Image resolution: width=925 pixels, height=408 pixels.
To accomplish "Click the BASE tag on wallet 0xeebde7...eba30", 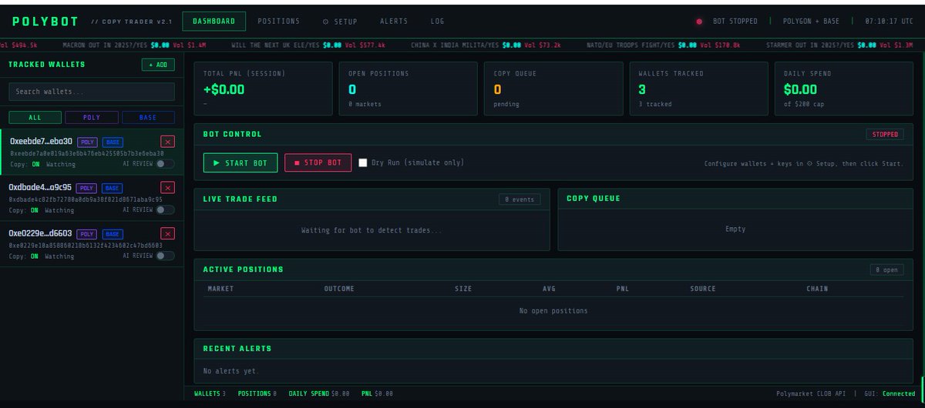I will click(x=113, y=142).
